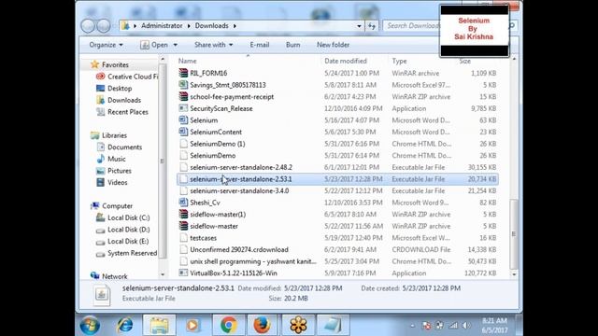The height and width of the screenshot is (336, 598).
Task: Select Network in the navigation pane
Action: click(x=114, y=276)
